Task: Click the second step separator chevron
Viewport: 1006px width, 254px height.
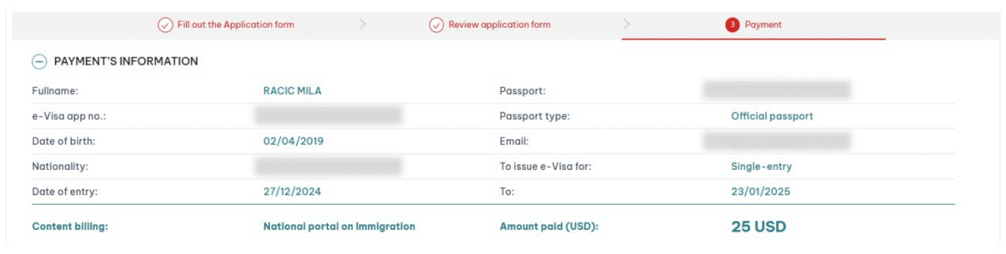Action: (x=626, y=25)
